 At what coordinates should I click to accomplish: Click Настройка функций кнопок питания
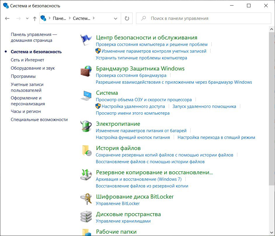[133, 137]
